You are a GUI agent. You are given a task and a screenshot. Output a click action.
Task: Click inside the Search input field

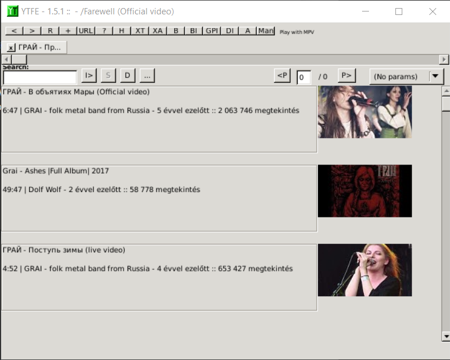tap(40, 77)
